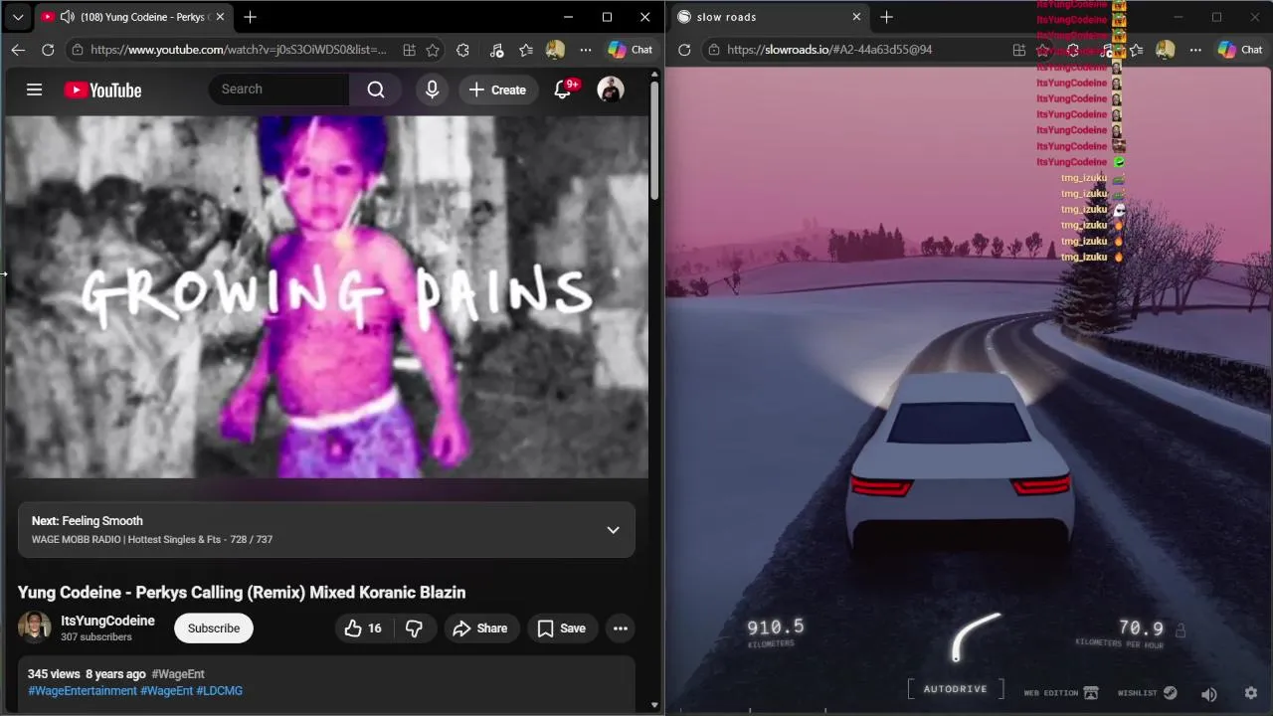Open slow roads web edition itch icon

point(1060,693)
